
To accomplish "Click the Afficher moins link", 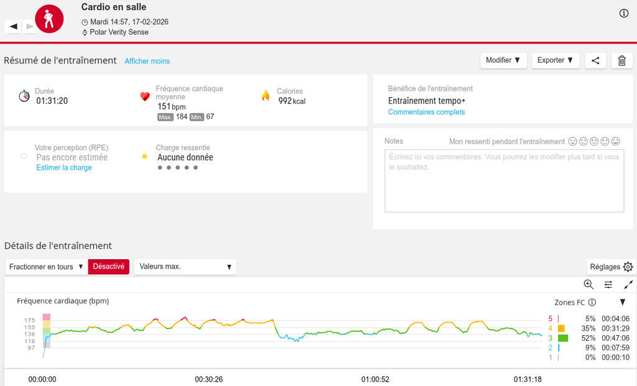I will pos(147,61).
